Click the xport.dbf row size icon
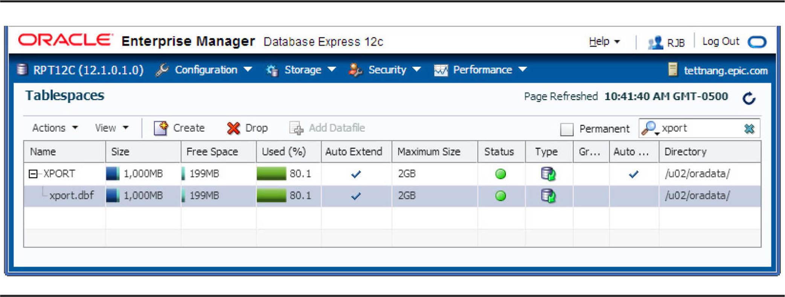 point(113,195)
